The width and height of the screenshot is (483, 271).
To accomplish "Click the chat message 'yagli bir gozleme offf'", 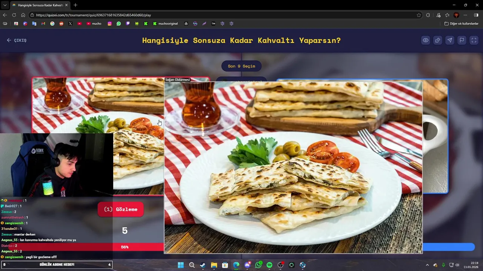I will tap(41, 257).
